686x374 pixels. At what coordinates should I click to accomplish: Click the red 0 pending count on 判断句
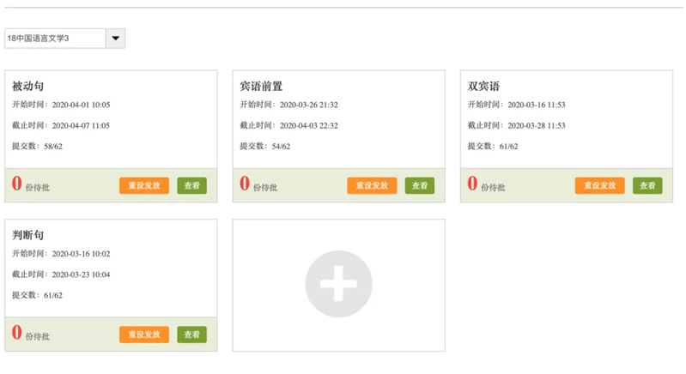(x=16, y=333)
